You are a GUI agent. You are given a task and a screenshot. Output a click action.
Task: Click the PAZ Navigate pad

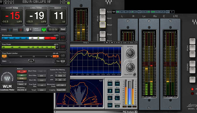(x=130, y=53)
